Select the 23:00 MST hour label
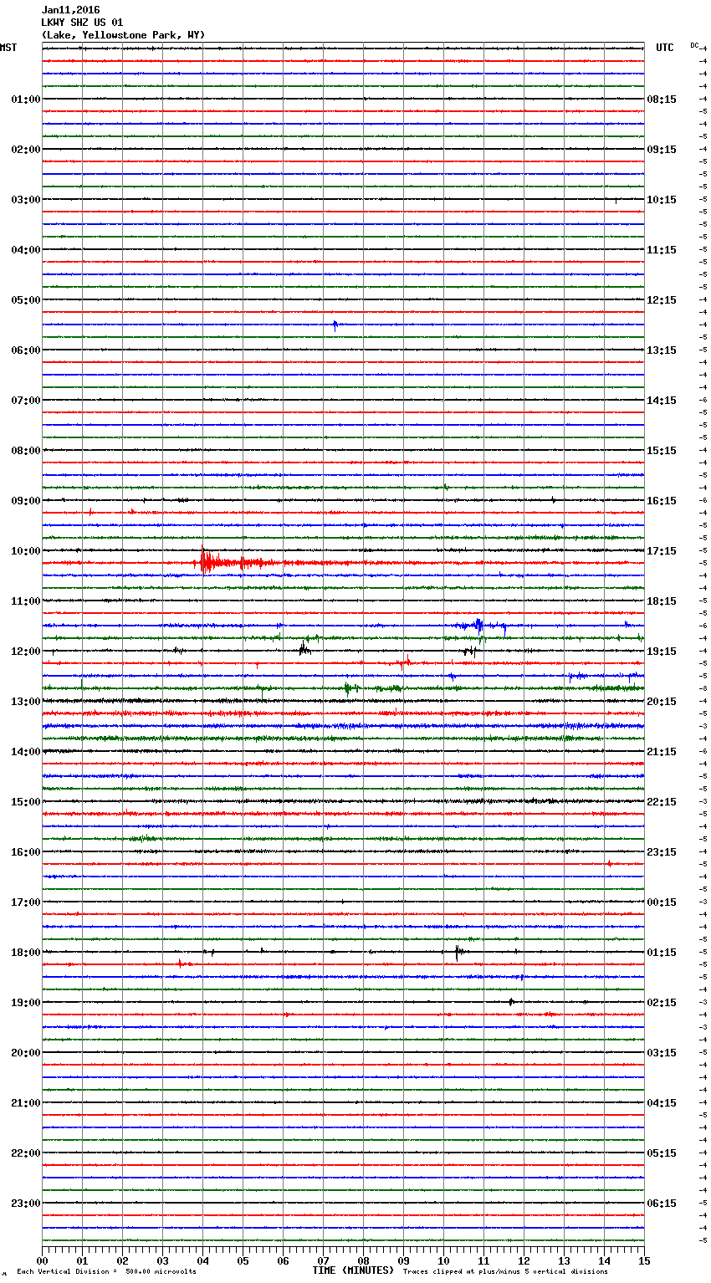Viewport: 711px width, 1283px height. tap(25, 1204)
